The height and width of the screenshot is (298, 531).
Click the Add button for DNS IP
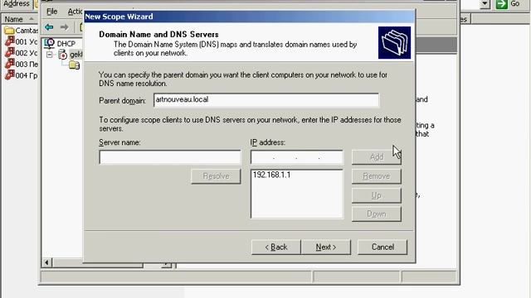376,156
